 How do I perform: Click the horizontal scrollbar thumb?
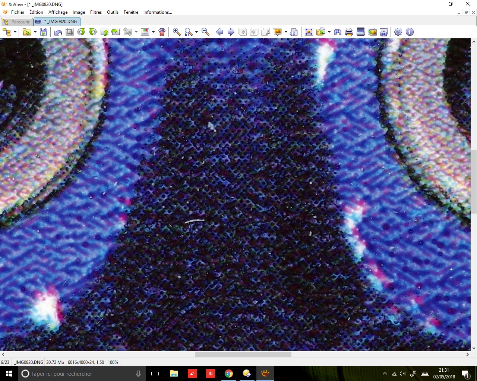243,355
